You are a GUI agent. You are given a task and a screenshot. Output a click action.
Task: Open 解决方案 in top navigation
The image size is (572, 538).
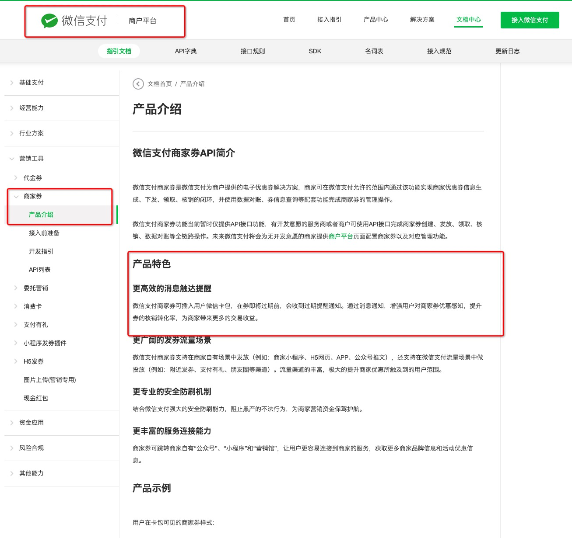point(422,20)
